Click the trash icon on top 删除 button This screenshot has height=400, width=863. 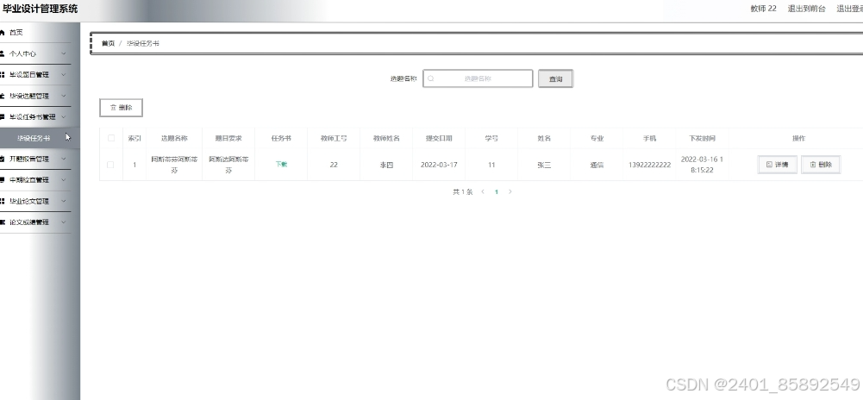[x=114, y=108]
